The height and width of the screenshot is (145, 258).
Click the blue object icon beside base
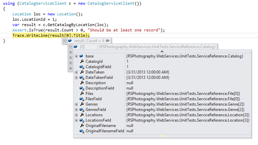81,56
